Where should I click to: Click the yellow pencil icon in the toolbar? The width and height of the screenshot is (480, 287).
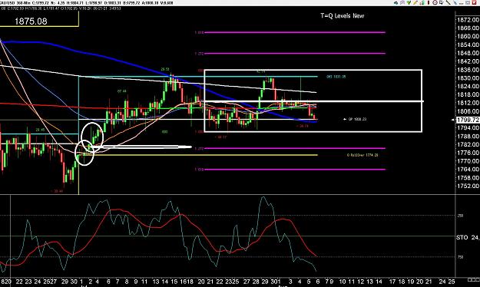pyautogui.click(x=415, y=2)
